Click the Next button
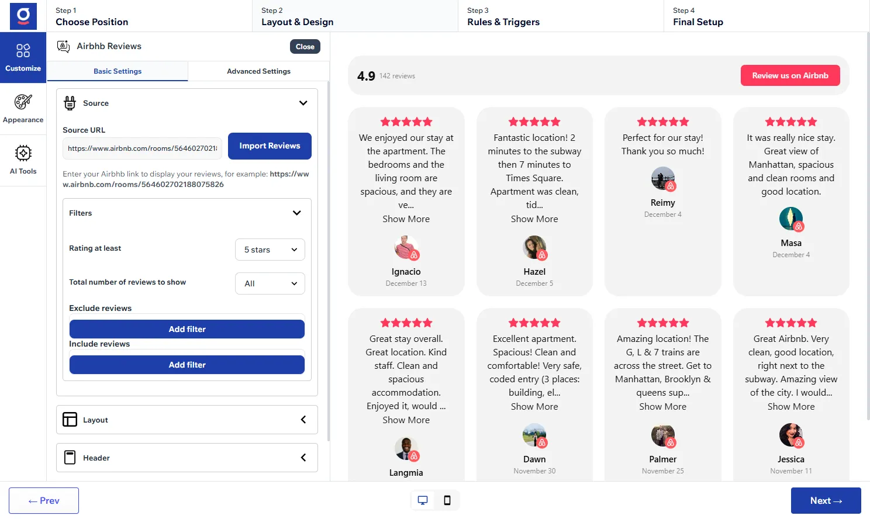 click(826, 501)
